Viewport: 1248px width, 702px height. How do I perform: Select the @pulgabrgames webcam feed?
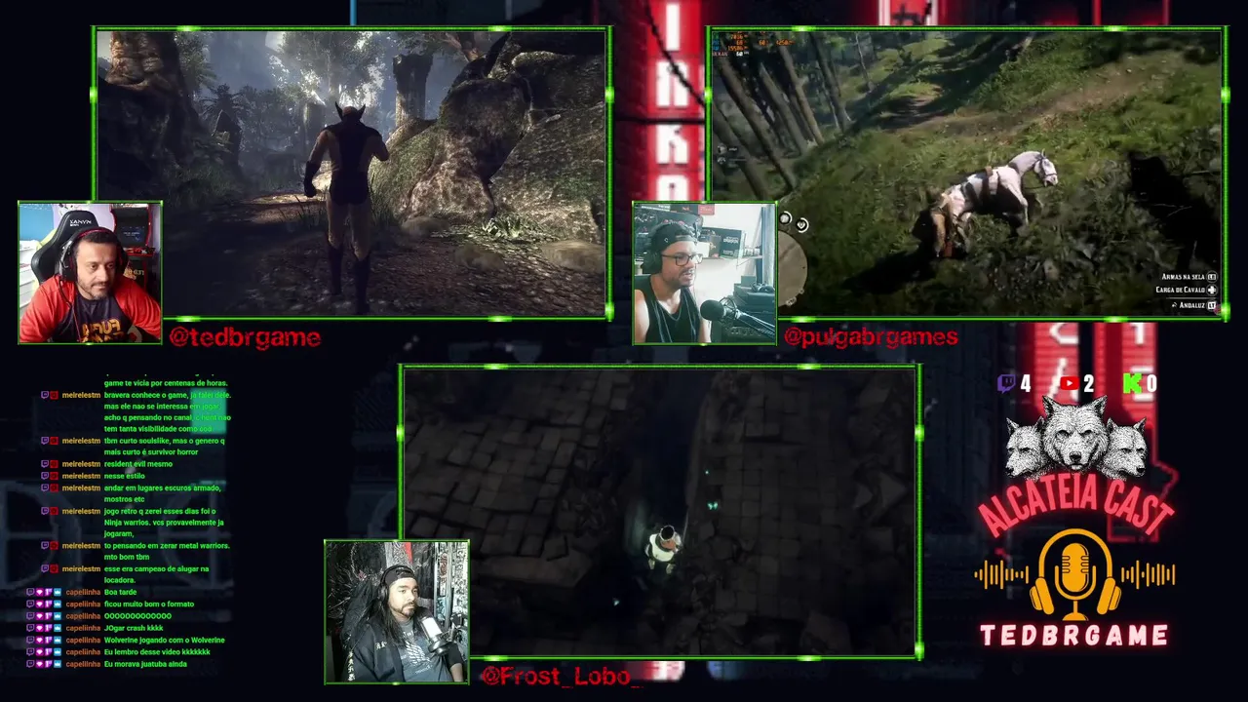704,273
